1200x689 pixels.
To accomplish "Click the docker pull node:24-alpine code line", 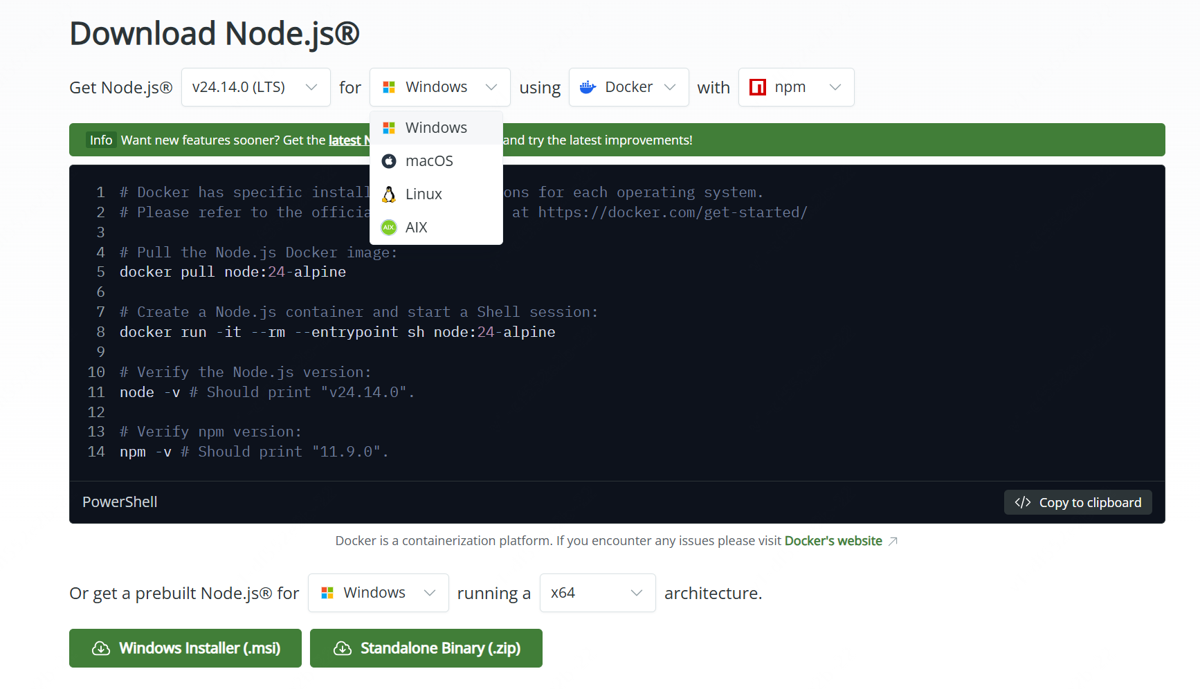I will pos(233,272).
